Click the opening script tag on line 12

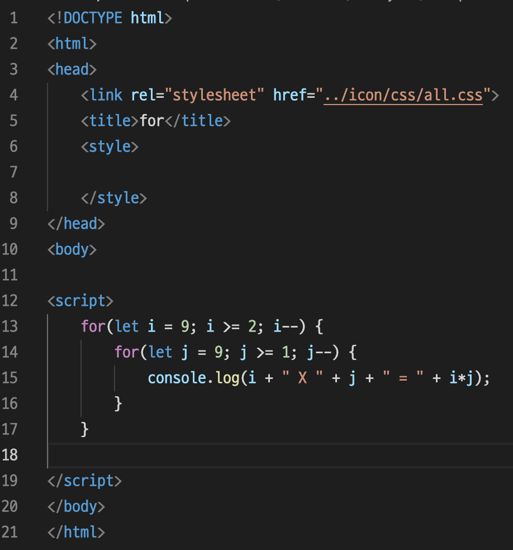(80, 301)
